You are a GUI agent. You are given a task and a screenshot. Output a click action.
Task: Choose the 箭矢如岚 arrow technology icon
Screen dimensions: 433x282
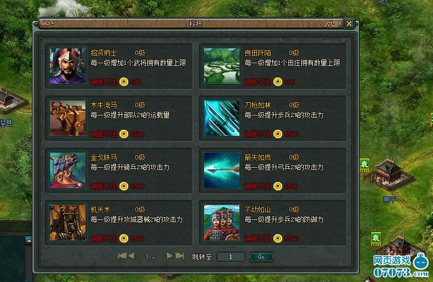(222, 170)
